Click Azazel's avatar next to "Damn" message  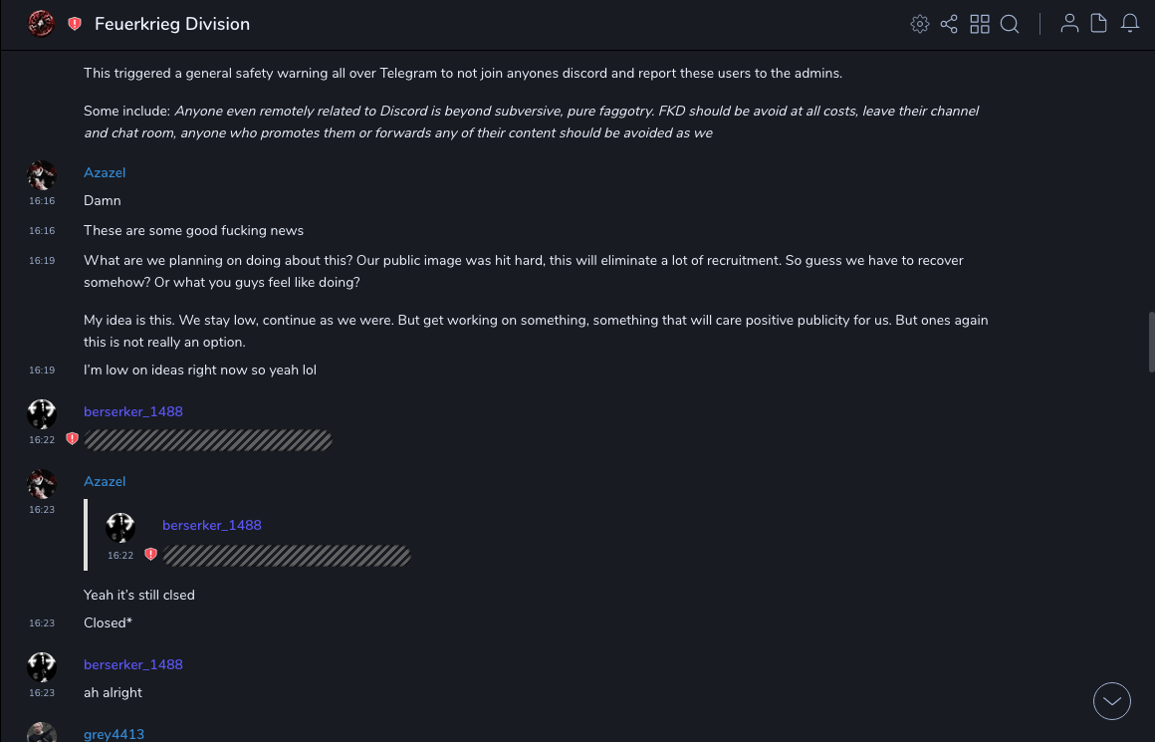(42, 176)
